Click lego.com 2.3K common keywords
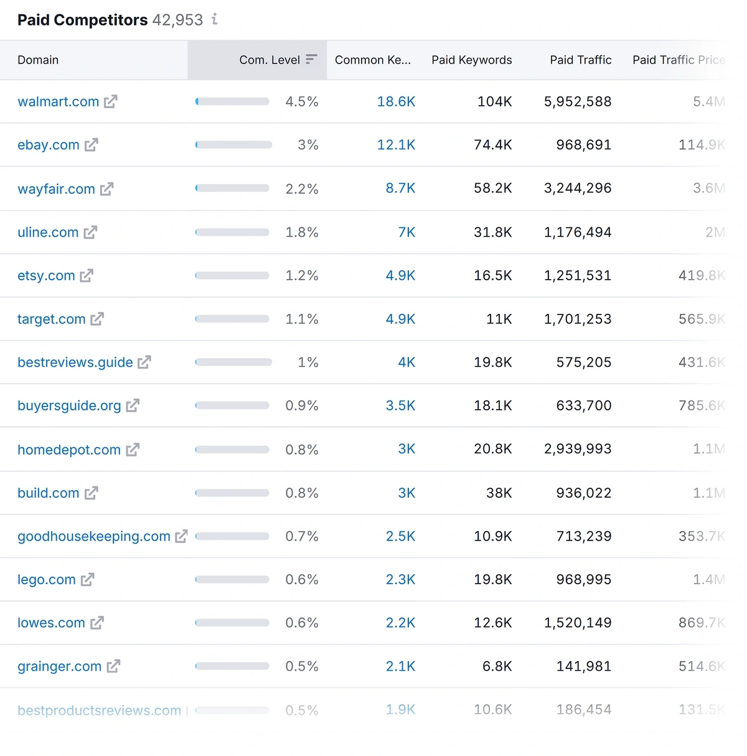The image size is (747, 756). pos(400,579)
